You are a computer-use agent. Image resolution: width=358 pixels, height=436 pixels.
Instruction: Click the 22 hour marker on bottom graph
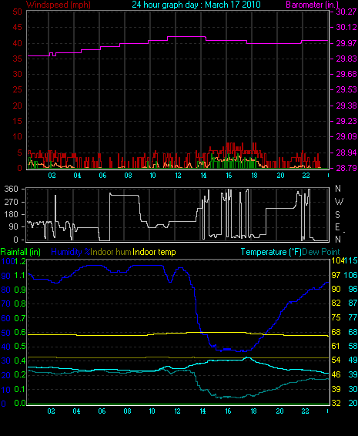click(x=305, y=411)
